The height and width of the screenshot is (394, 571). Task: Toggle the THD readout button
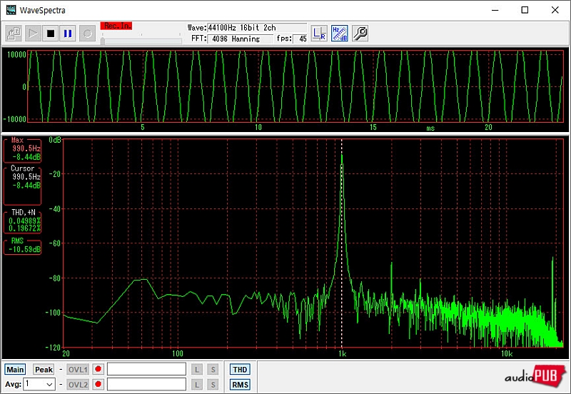pyautogui.click(x=240, y=370)
